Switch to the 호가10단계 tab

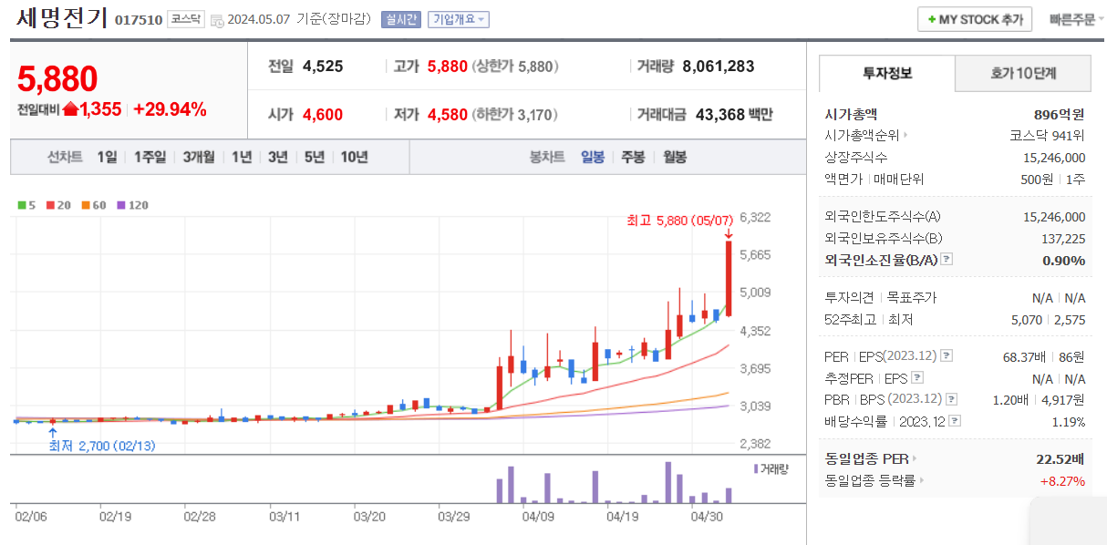(x=1023, y=73)
